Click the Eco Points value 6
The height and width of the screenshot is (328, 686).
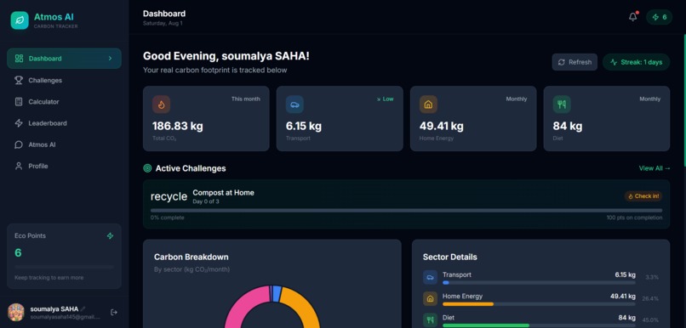pyautogui.click(x=18, y=253)
